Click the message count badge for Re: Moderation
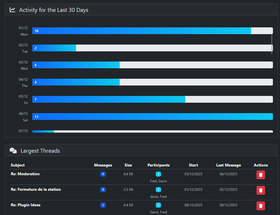The height and width of the screenshot is (215, 280). tap(103, 174)
